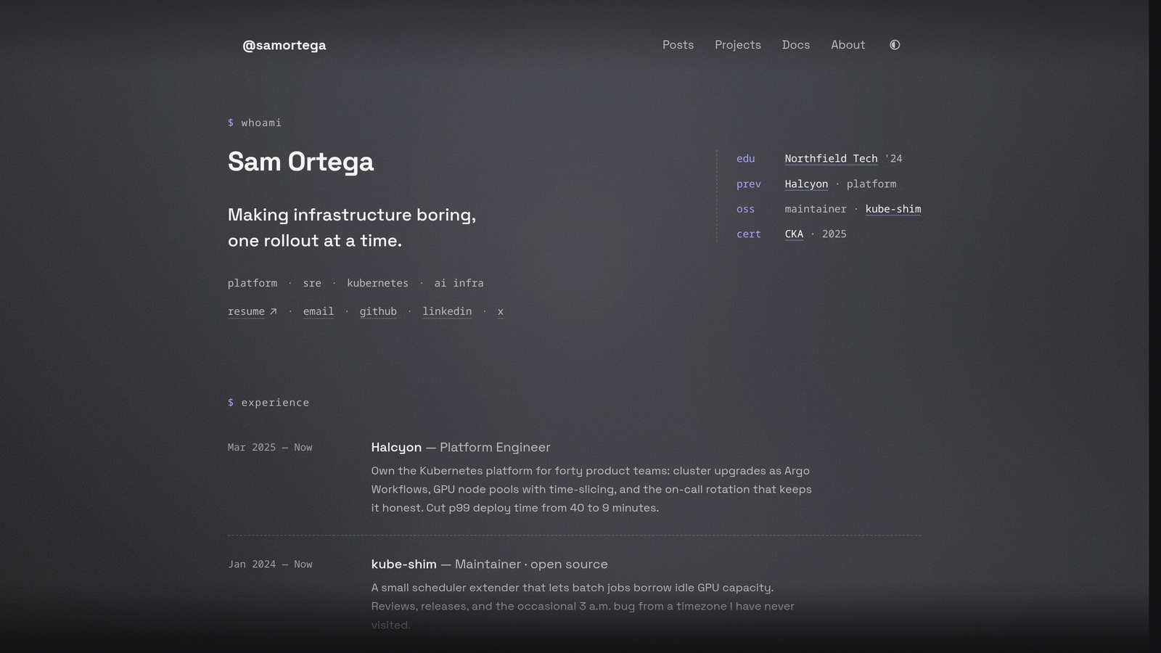This screenshot has height=653, width=1161.
Task: Visit the linkedin profile link
Action: point(447,311)
